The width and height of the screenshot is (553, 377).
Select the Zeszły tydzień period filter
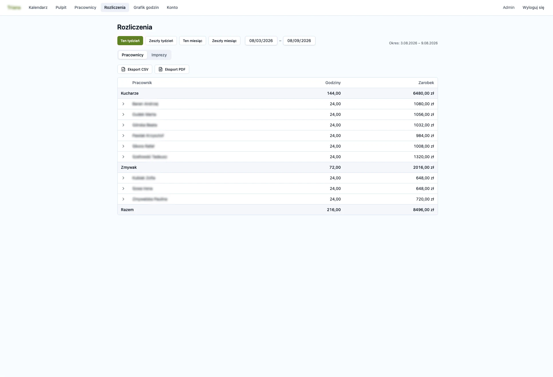click(x=161, y=41)
